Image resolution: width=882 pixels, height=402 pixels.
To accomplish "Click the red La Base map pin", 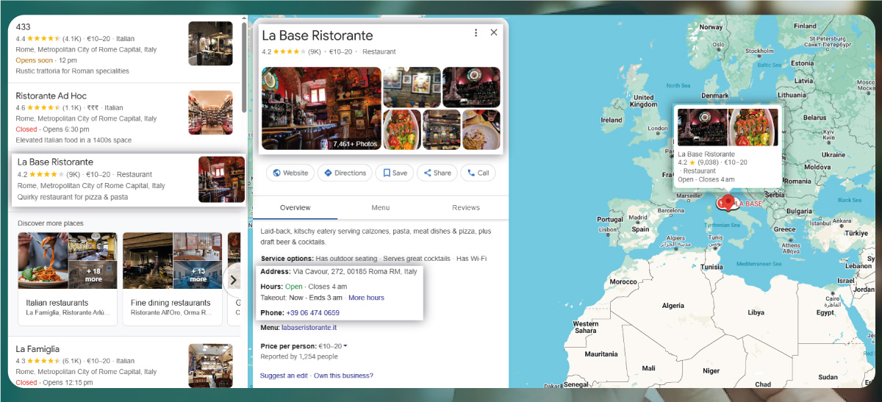I will pyautogui.click(x=728, y=202).
